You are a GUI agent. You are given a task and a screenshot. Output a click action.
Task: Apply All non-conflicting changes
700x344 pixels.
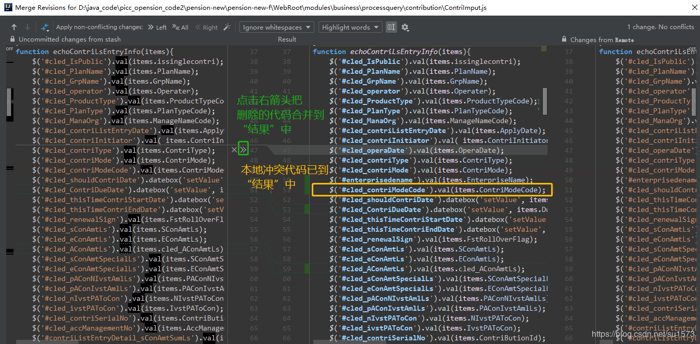point(181,28)
